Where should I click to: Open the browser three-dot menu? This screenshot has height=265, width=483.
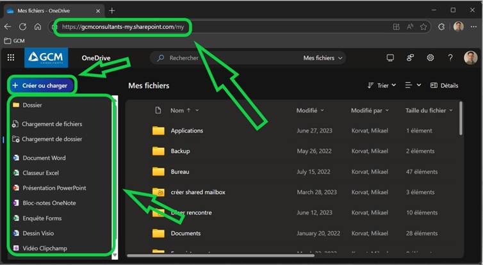(474, 27)
